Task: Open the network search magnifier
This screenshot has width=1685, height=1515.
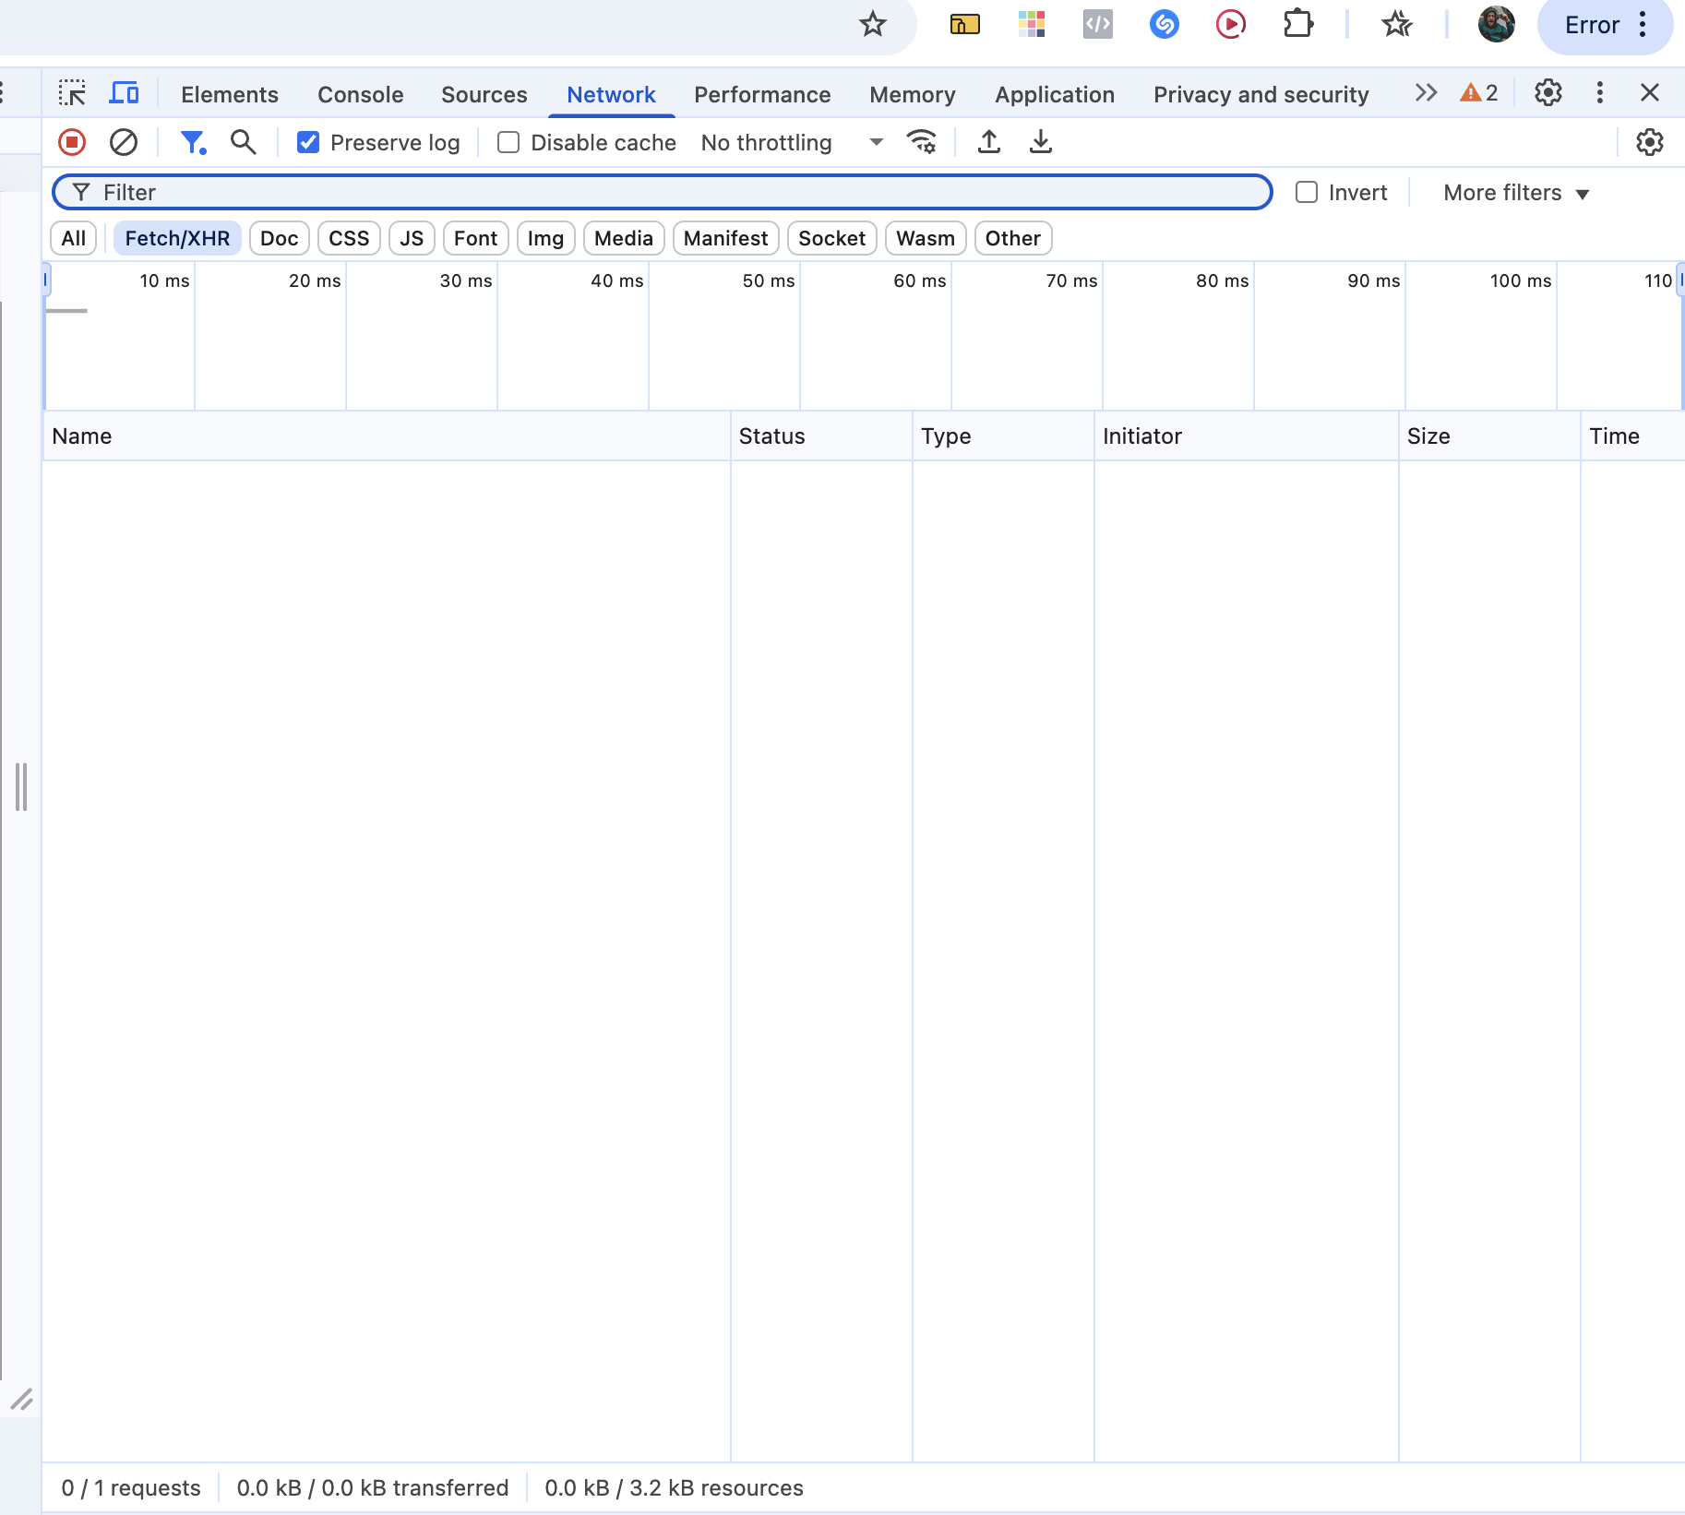Action: click(244, 142)
